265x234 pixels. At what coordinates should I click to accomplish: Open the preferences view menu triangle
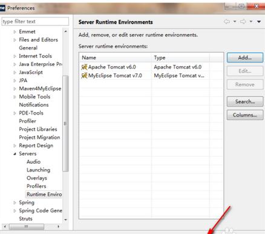(259, 22)
